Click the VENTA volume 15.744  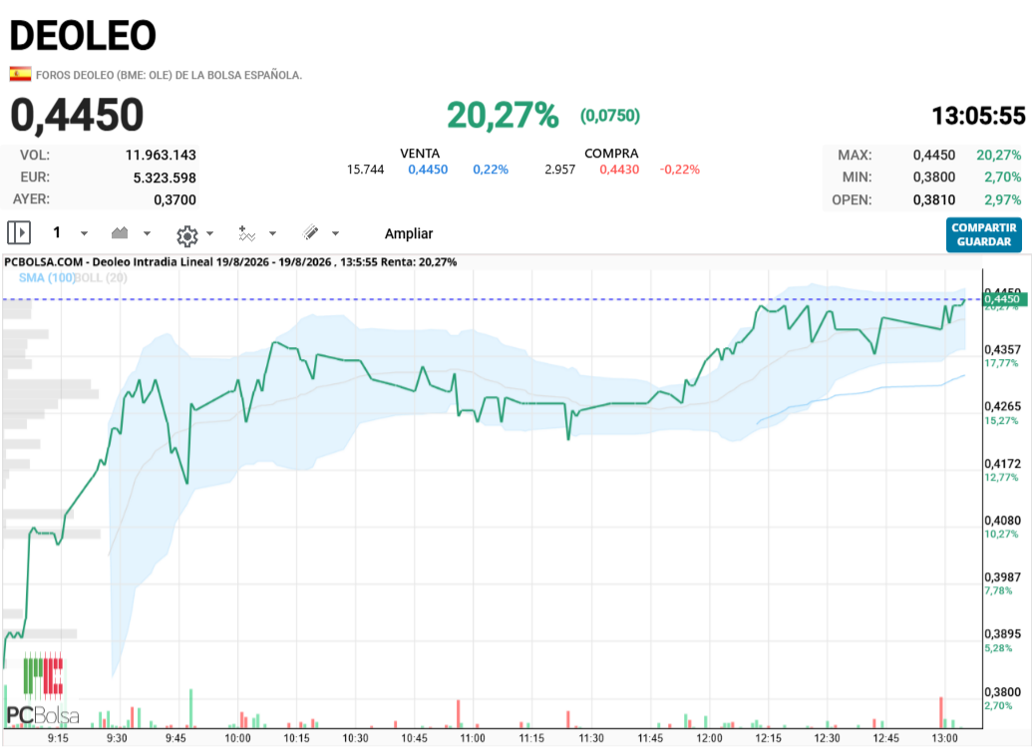(365, 170)
